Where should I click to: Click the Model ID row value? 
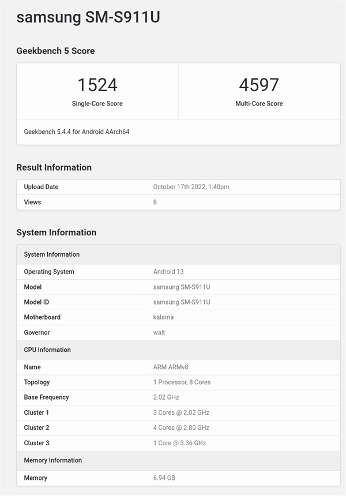tap(182, 302)
